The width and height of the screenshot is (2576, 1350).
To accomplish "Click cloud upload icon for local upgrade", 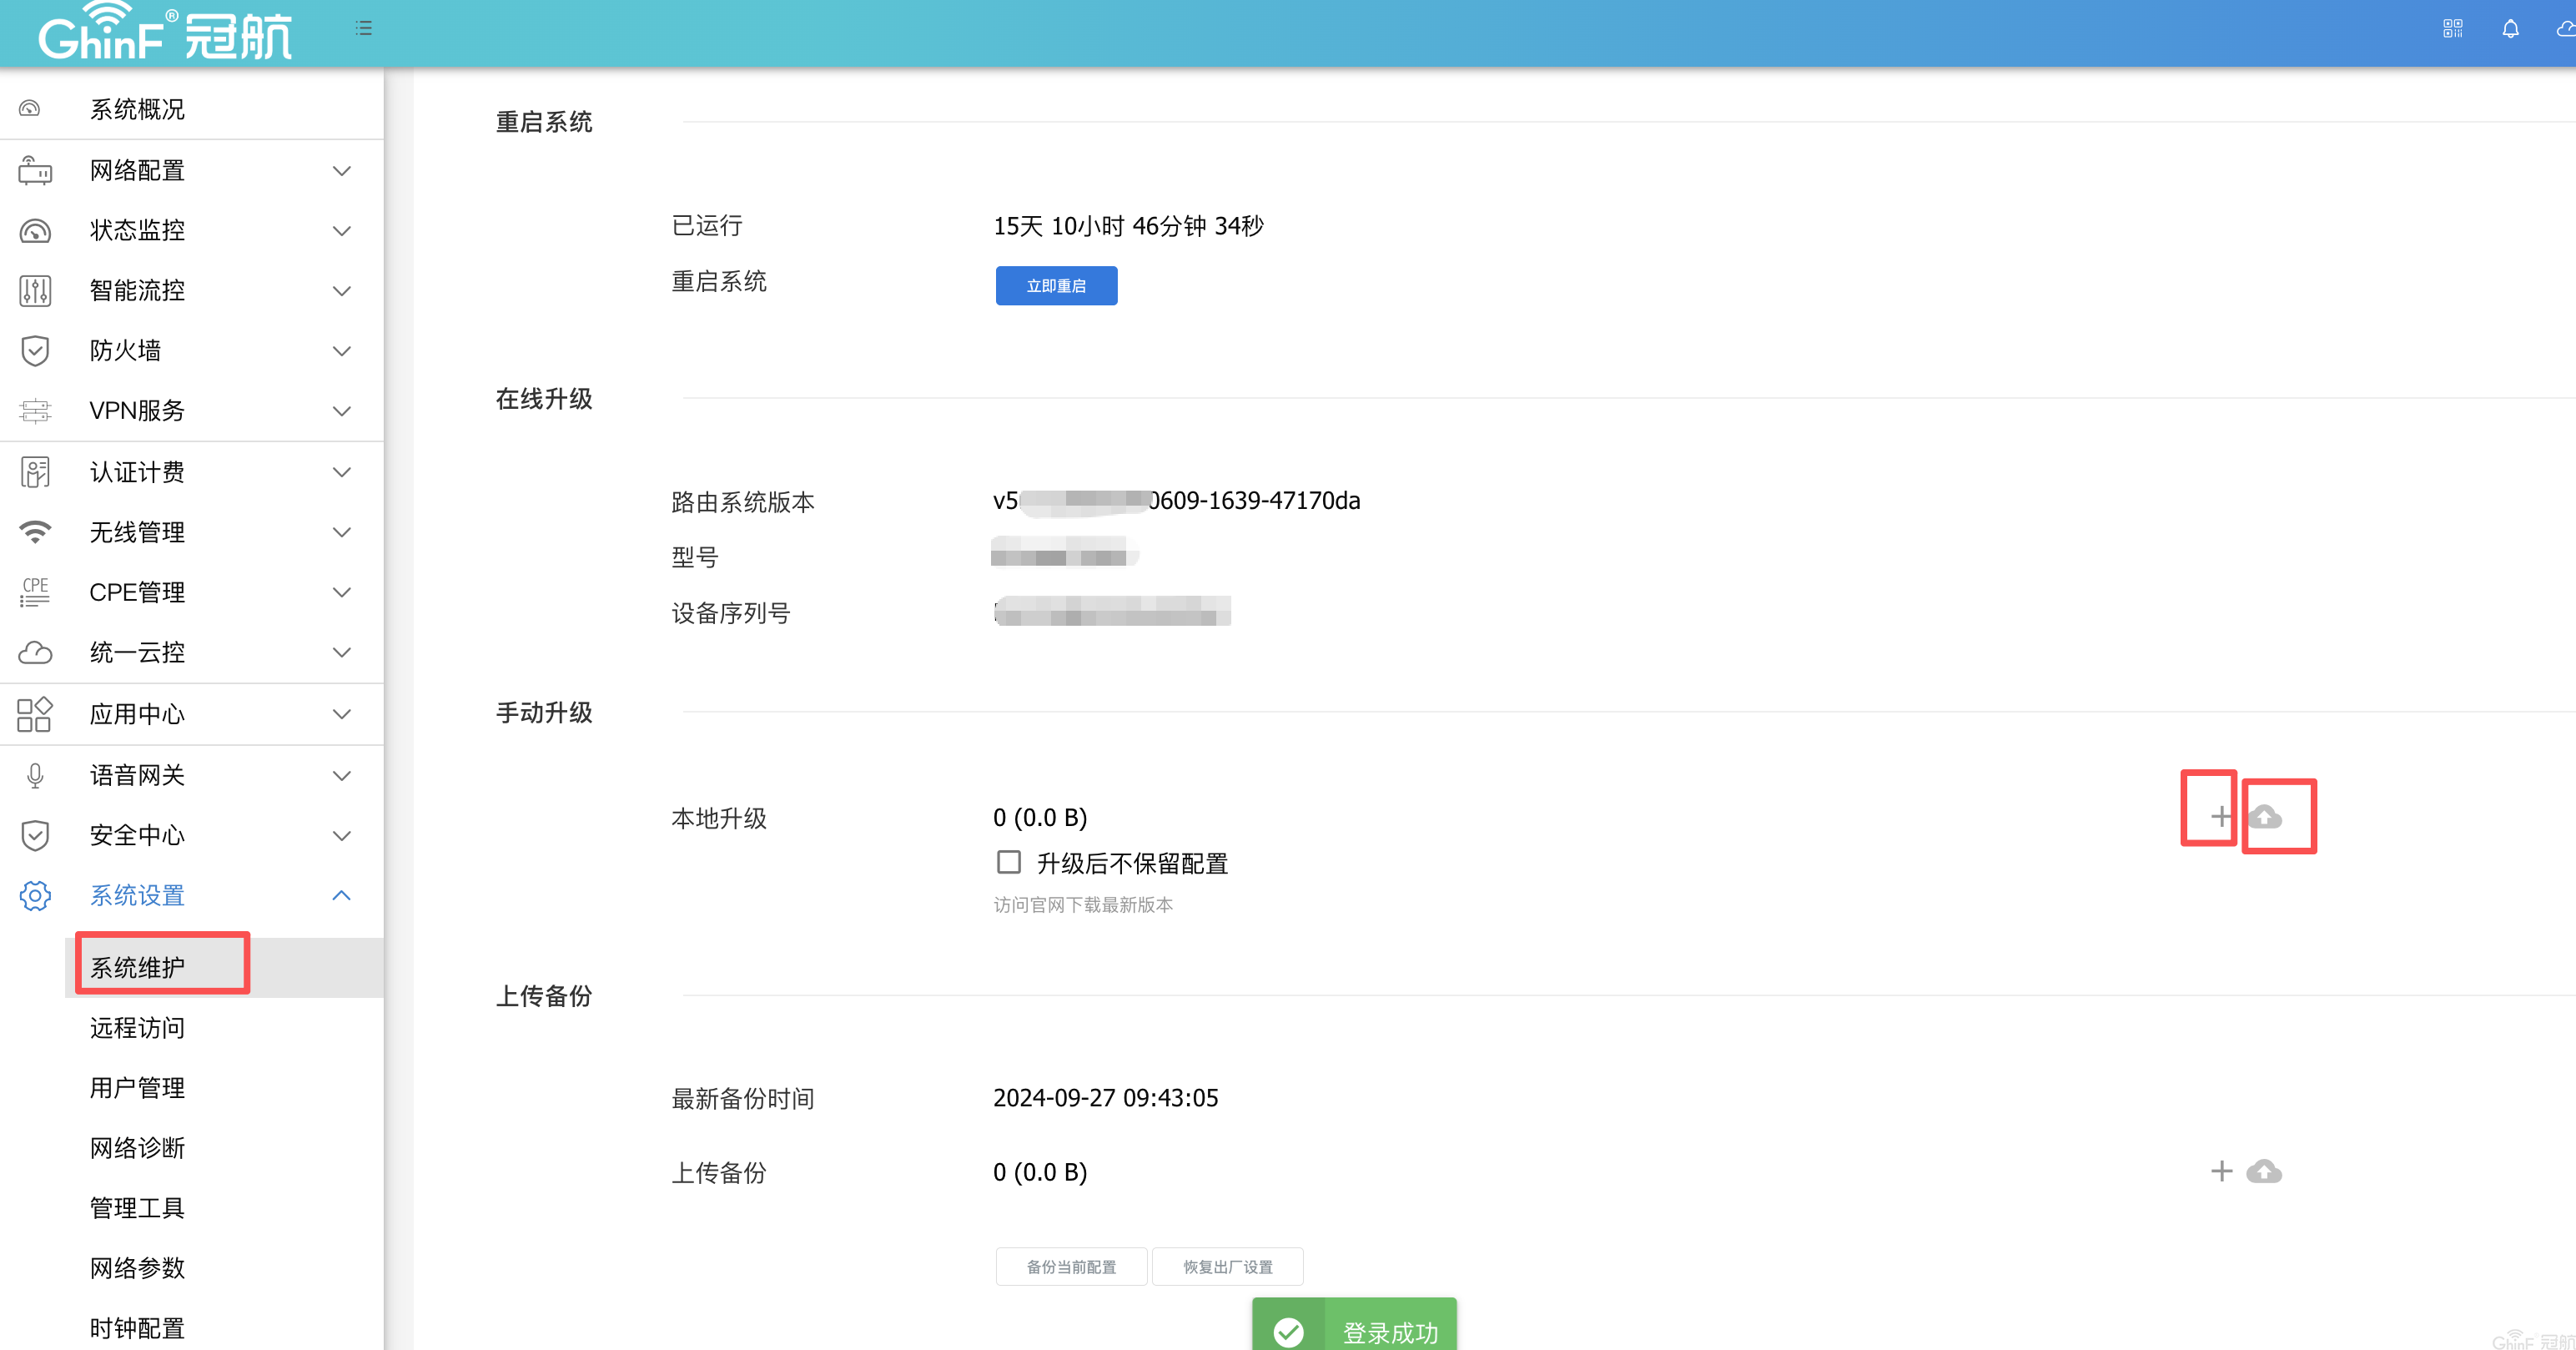I will pos(2265,817).
